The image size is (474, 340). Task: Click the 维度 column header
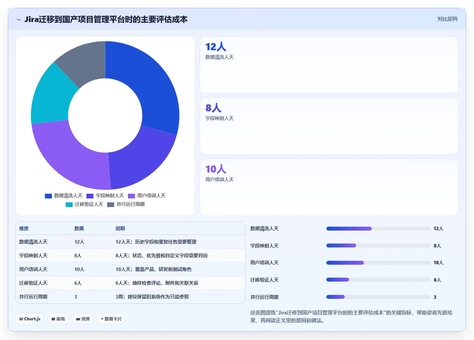pos(24,229)
